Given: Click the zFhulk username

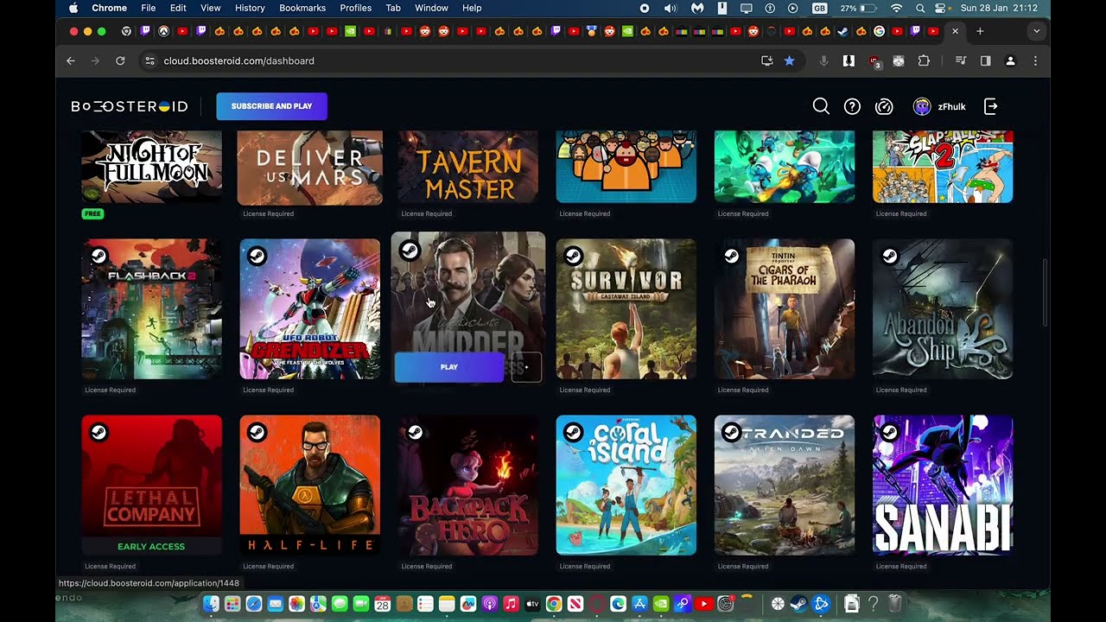Looking at the screenshot, I should click(x=951, y=107).
